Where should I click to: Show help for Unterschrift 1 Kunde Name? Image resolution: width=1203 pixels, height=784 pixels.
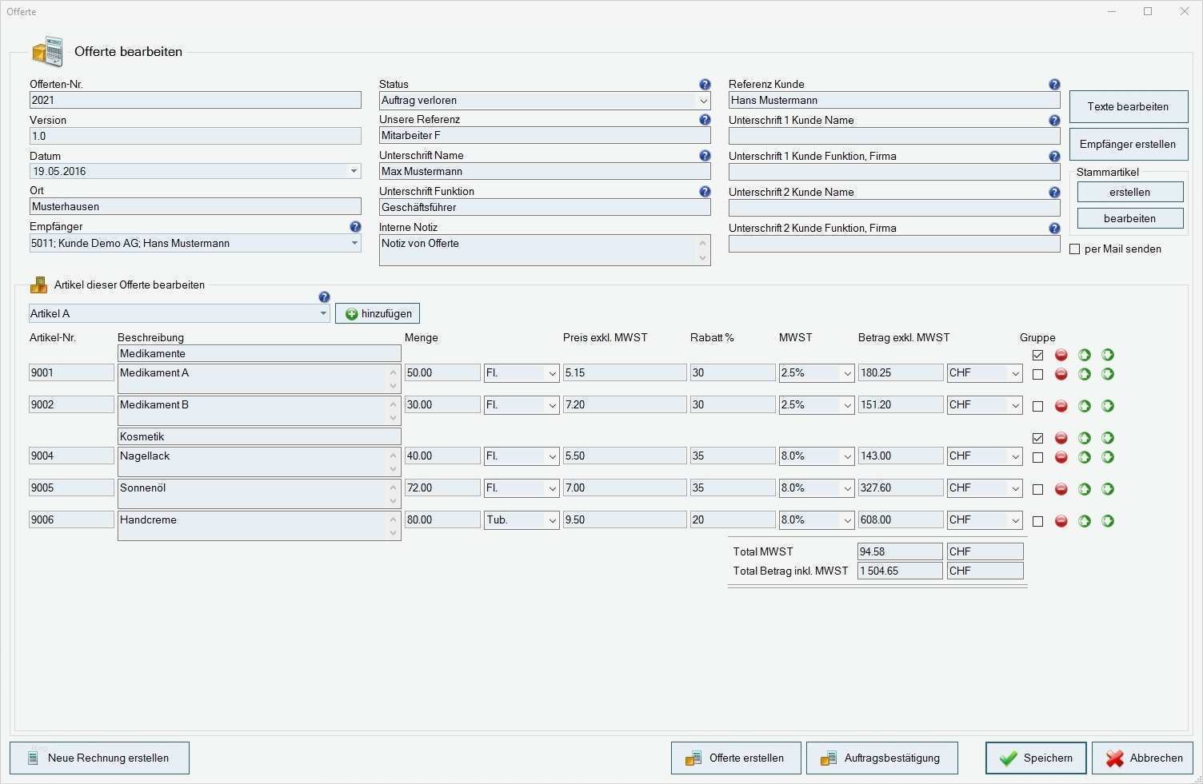pyautogui.click(x=1054, y=121)
